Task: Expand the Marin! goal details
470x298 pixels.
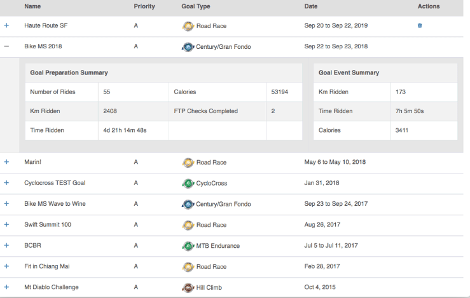Action: click(x=7, y=163)
